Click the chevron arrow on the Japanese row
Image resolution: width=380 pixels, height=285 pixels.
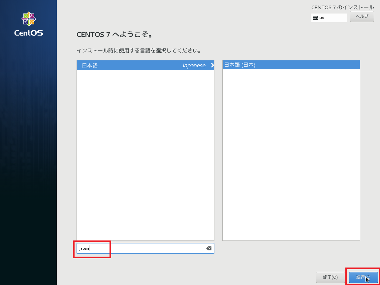[212, 65]
